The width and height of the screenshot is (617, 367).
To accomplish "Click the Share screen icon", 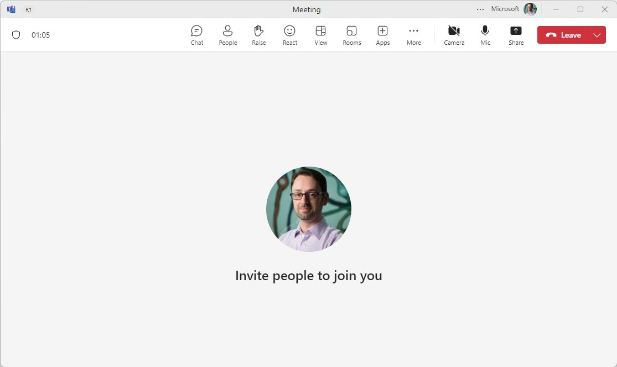I will (x=516, y=35).
